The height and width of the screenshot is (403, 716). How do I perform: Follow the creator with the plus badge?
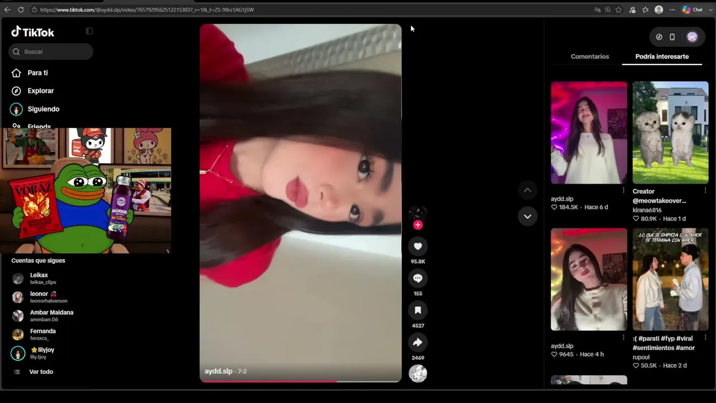[x=418, y=225]
